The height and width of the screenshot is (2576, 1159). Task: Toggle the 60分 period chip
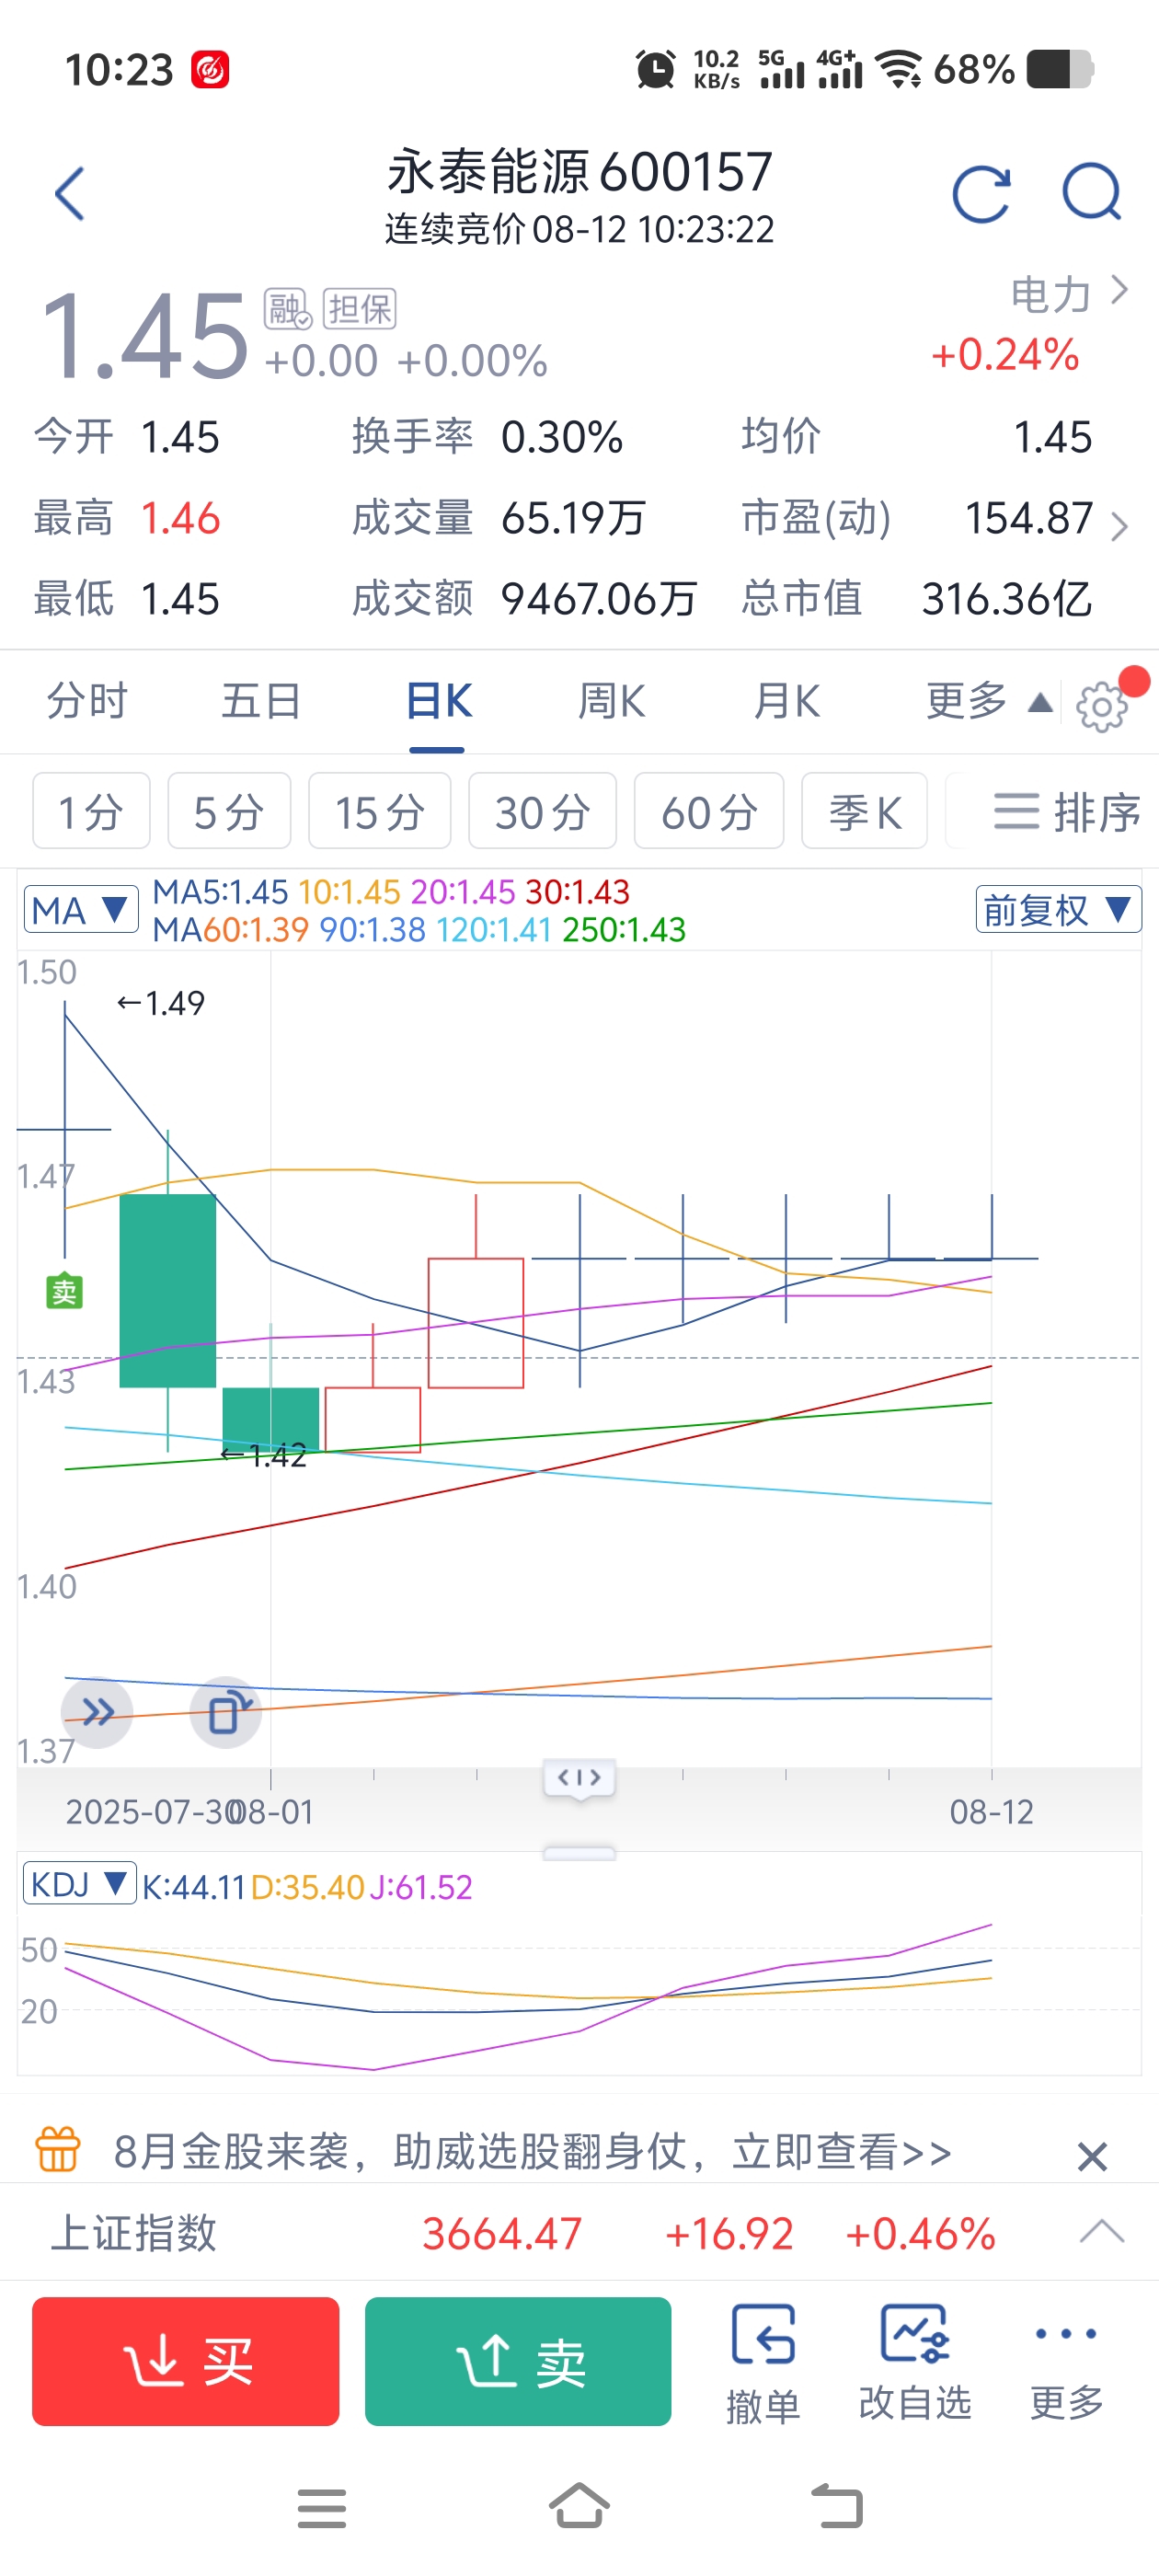pos(708,811)
